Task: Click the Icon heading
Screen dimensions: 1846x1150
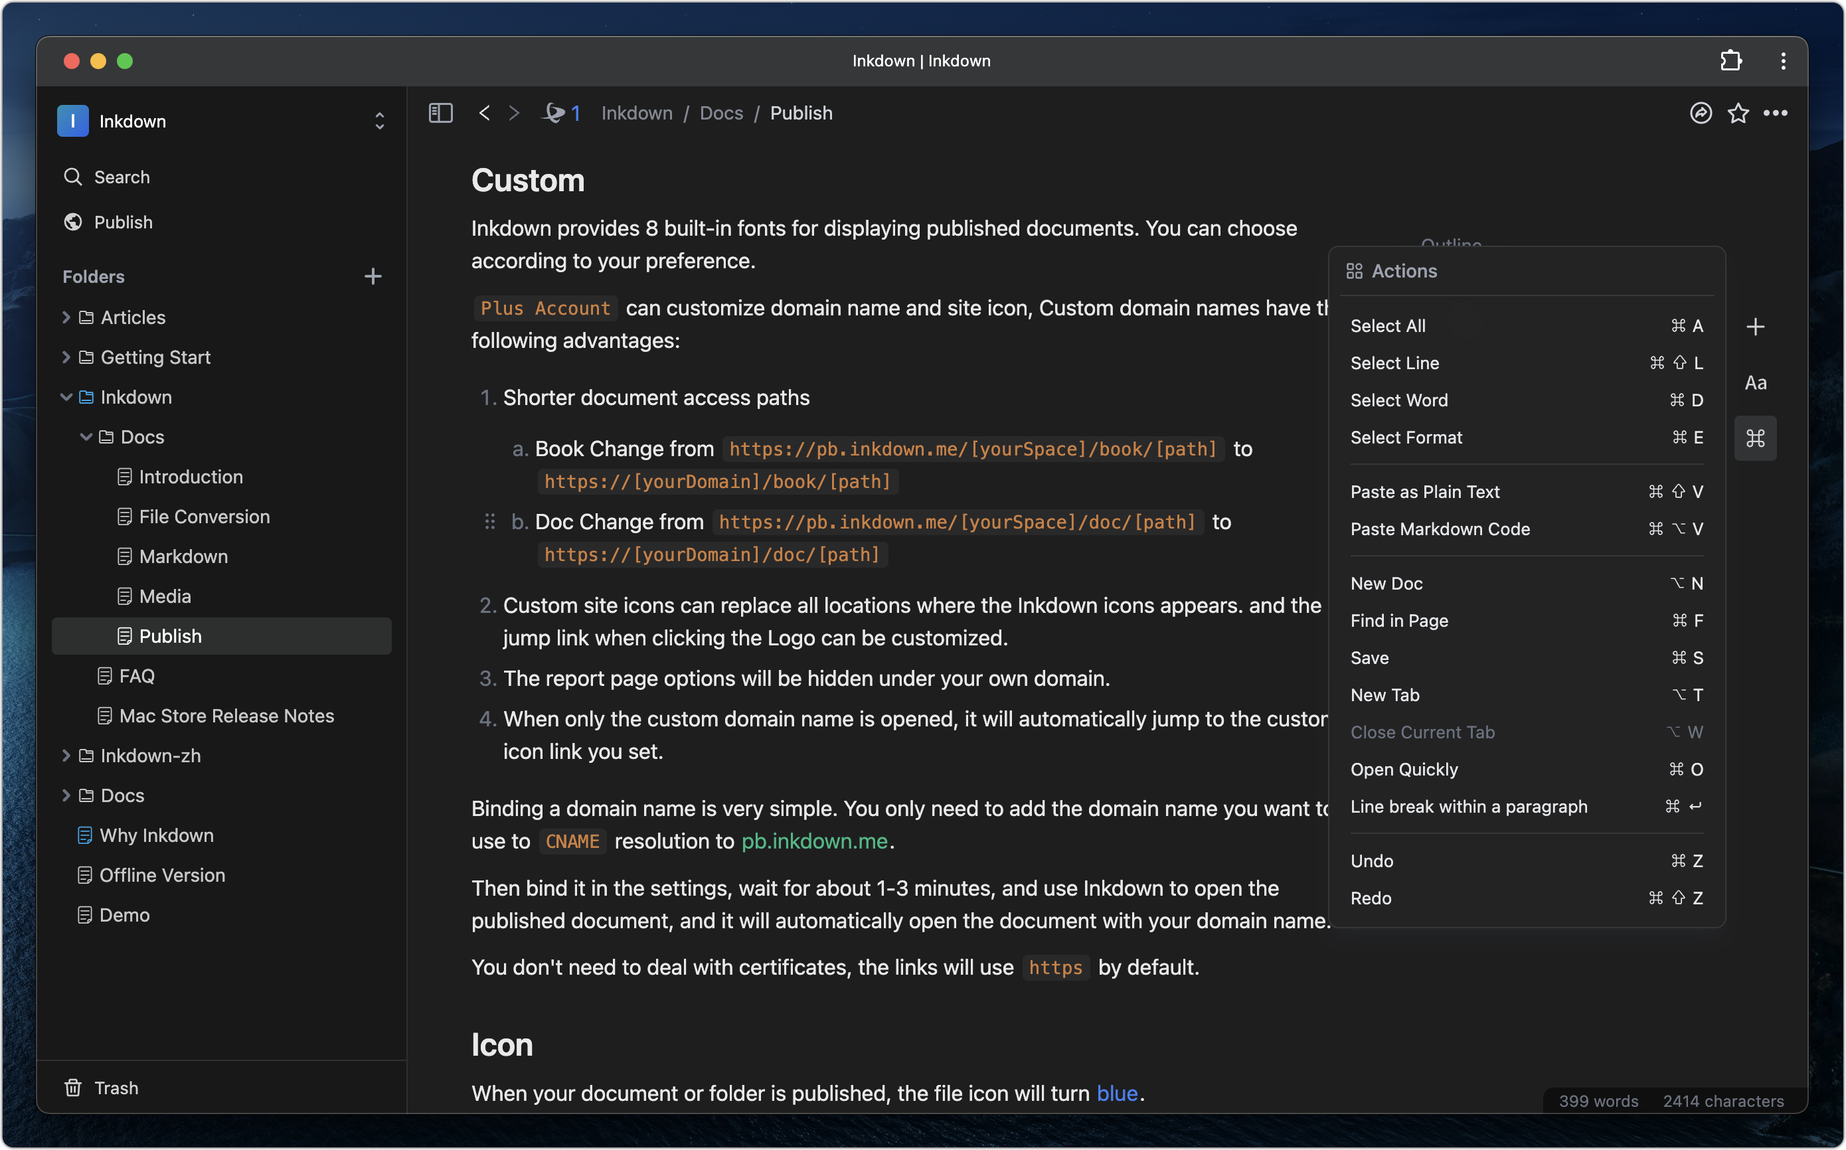Action: point(502,1044)
